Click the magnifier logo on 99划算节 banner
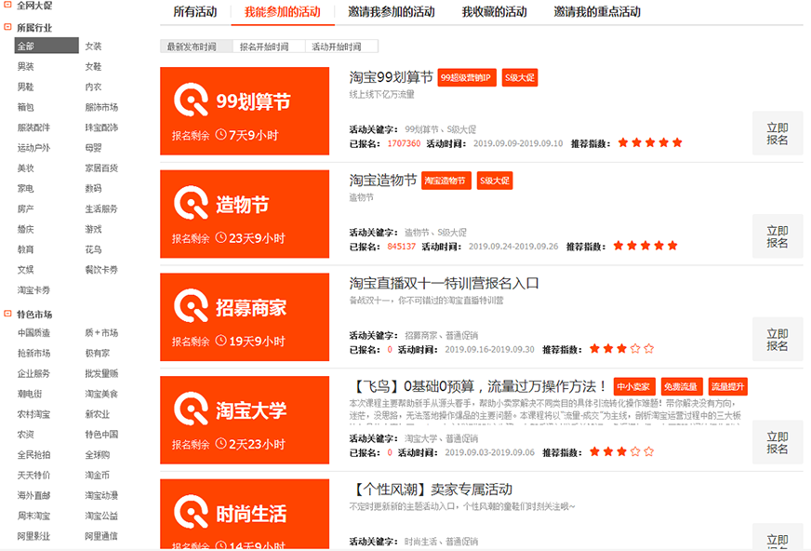 point(191,100)
